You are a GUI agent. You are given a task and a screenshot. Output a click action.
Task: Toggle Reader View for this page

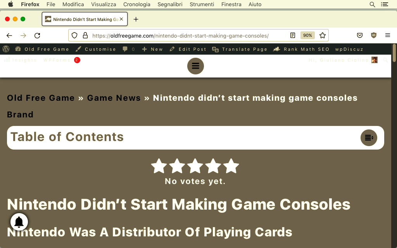(293, 35)
